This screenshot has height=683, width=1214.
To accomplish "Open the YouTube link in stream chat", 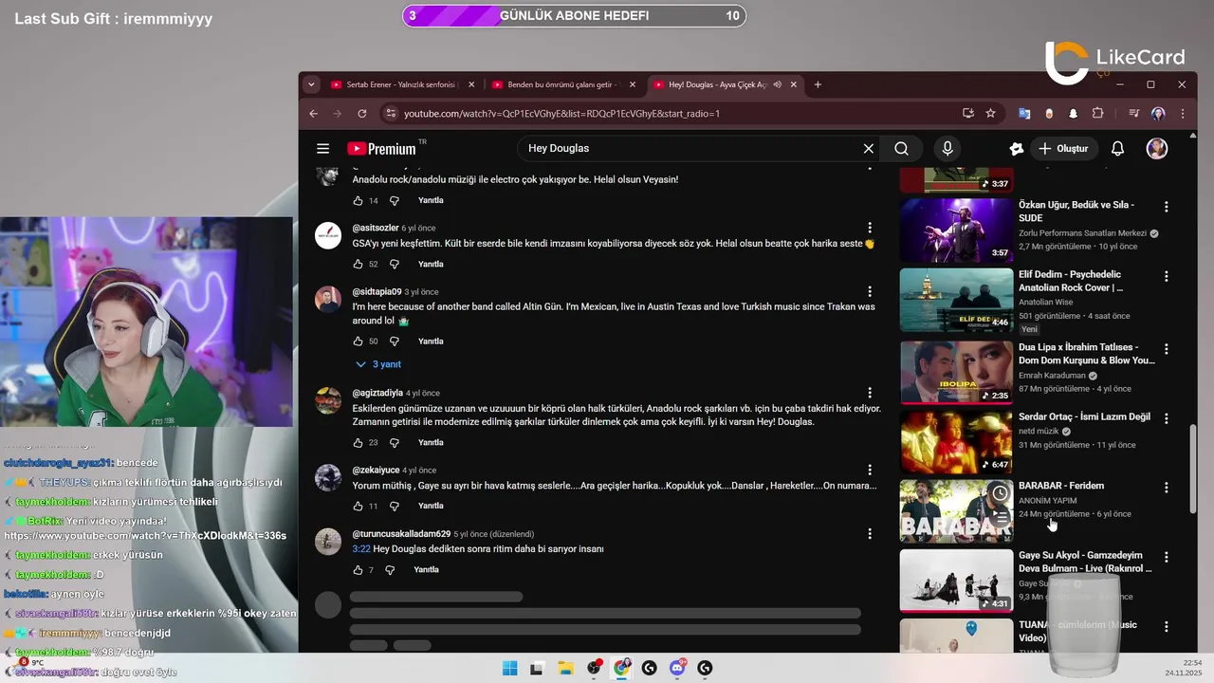I will point(145,535).
